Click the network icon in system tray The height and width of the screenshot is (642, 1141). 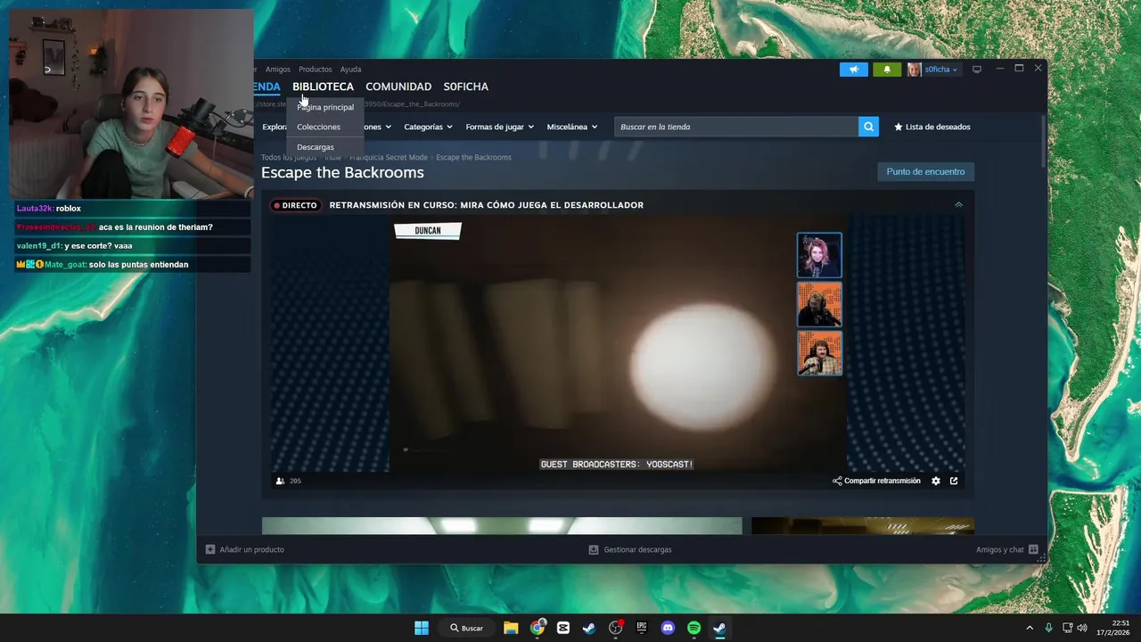coord(1067,628)
